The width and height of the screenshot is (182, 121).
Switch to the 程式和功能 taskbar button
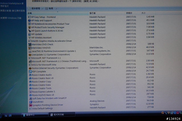(x=62, y=115)
